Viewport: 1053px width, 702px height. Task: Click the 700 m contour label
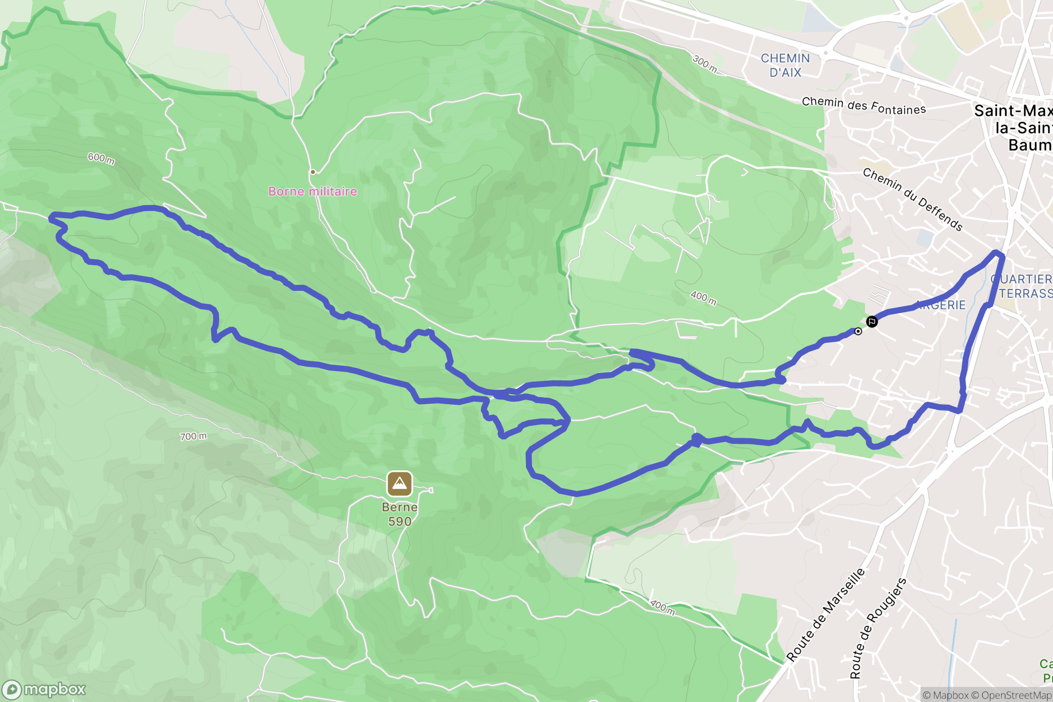point(194,436)
